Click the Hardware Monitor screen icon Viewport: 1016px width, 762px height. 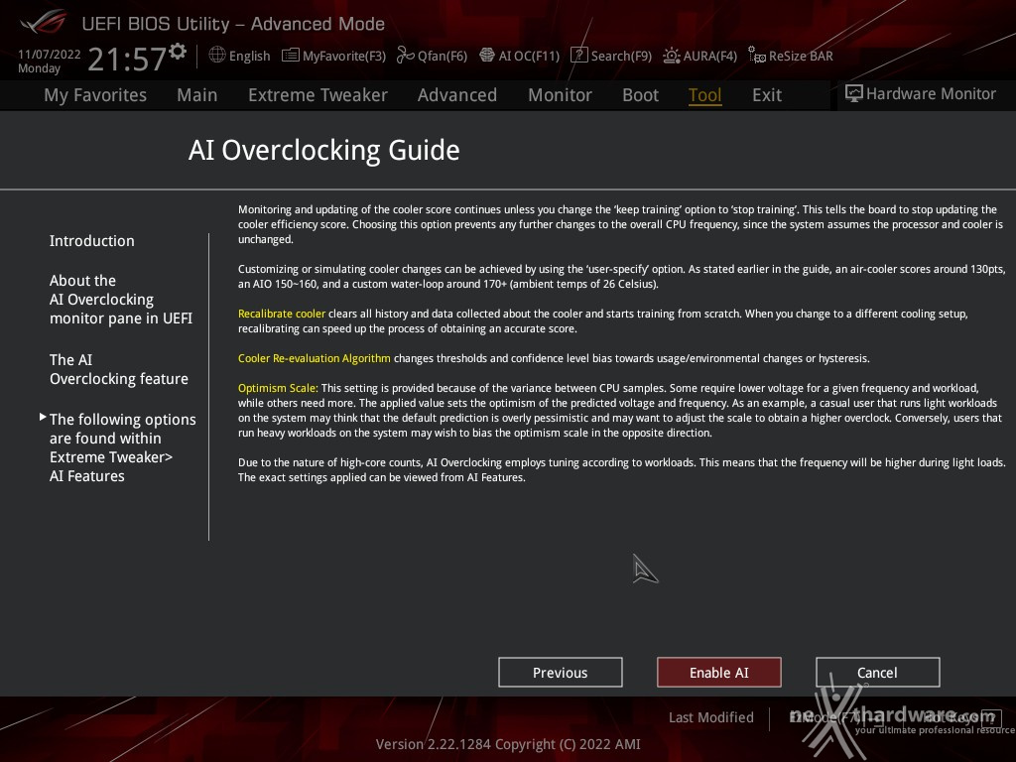click(x=854, y=94)
